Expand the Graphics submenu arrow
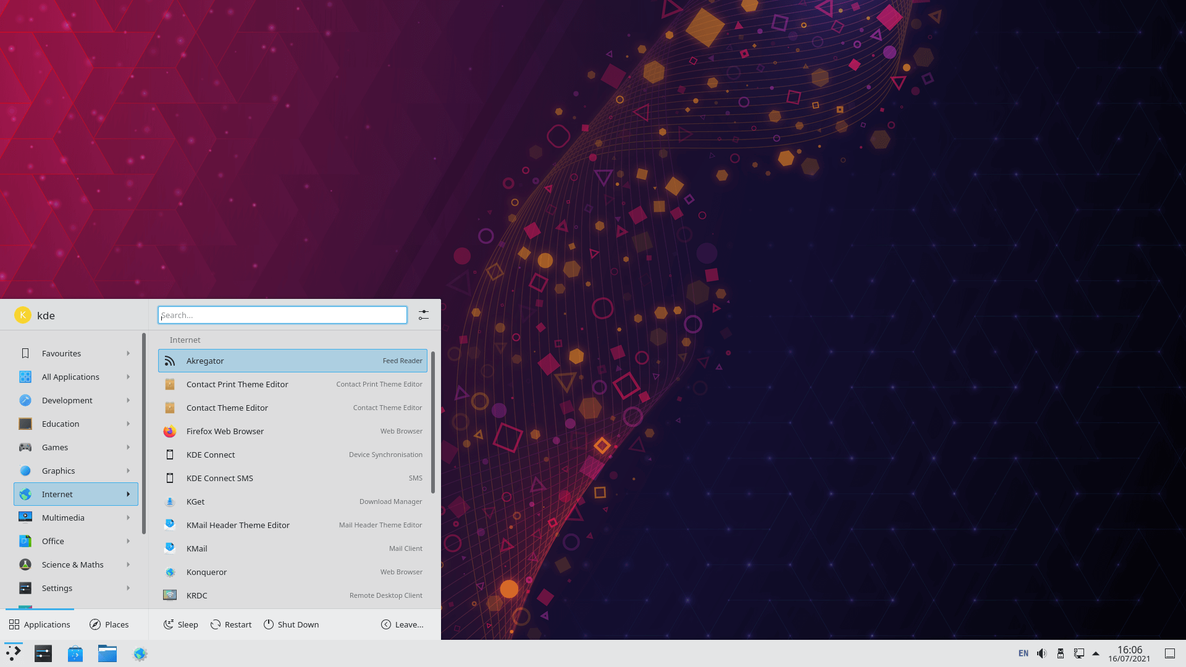This screenshot has width=1186, height=667. point(128,471)
